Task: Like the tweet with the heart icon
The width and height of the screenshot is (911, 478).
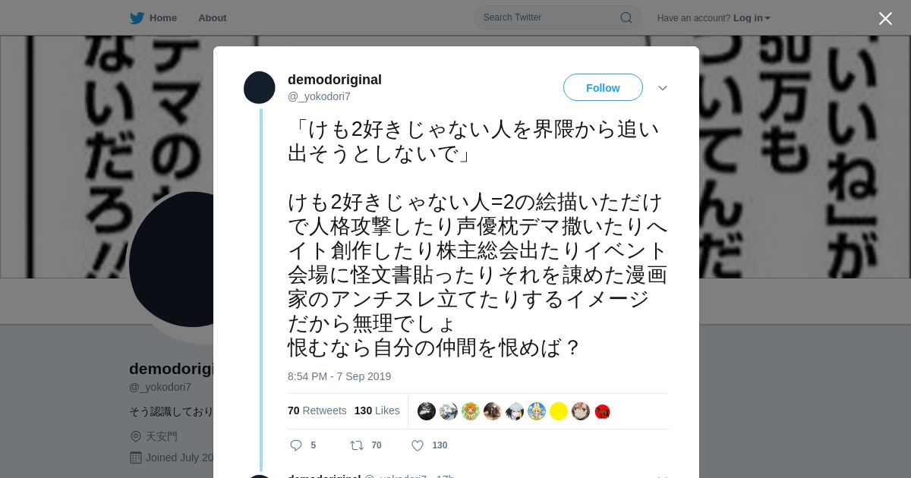Action: click(418, 445)
